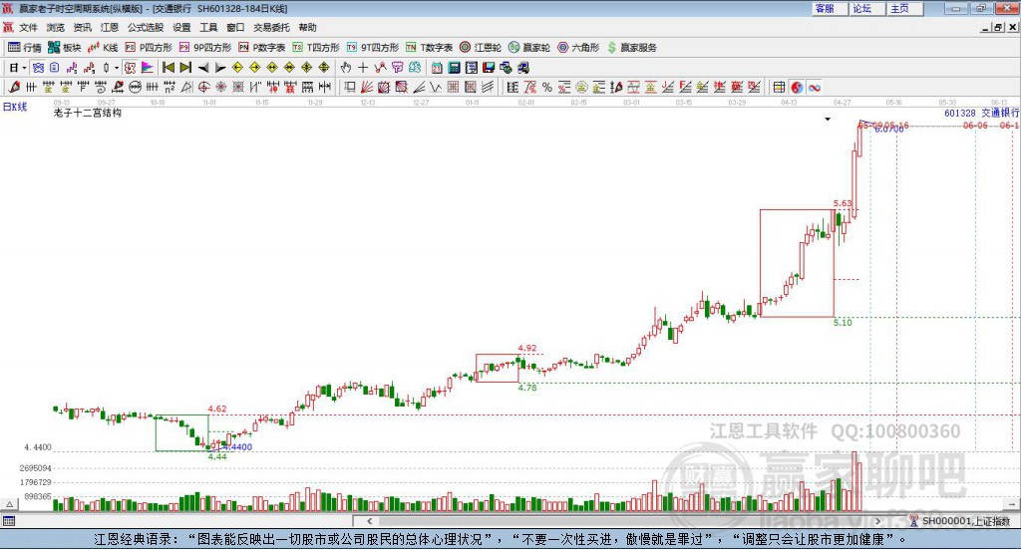
Task: Open 9P四方形 square tool
Action: 205,48
